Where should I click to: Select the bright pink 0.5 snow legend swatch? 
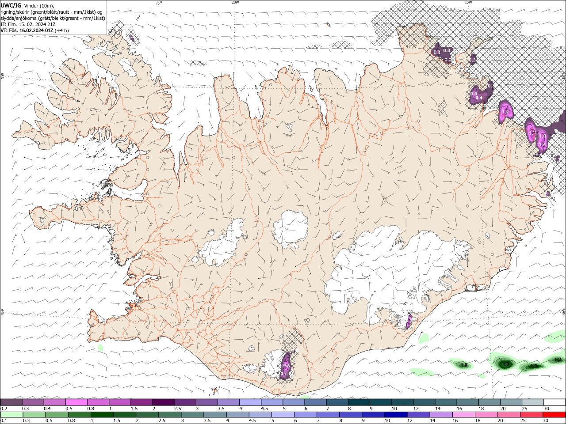tap(76, 402)
